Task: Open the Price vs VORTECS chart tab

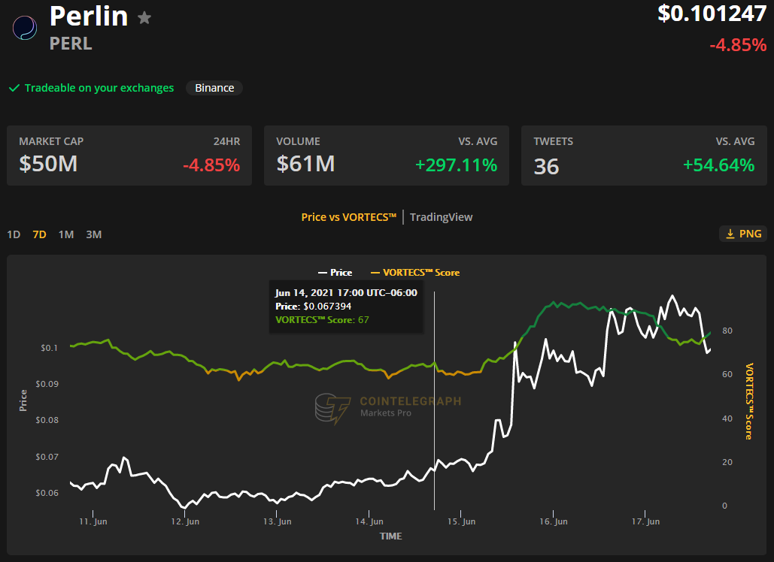Action: pyautogui.click(x=348, y=217)
